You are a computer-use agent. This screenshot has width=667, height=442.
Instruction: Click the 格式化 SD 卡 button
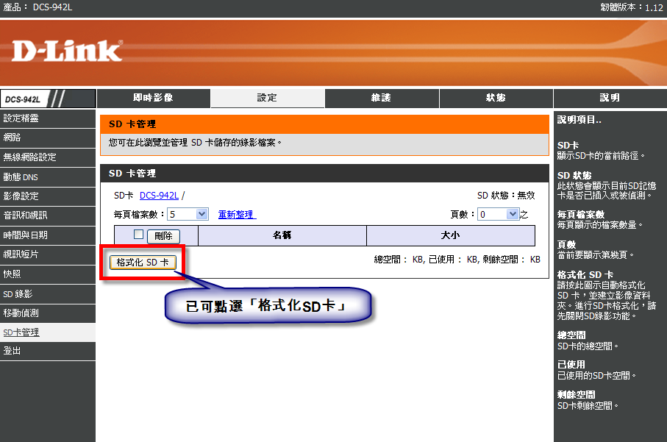pos(143,263)
